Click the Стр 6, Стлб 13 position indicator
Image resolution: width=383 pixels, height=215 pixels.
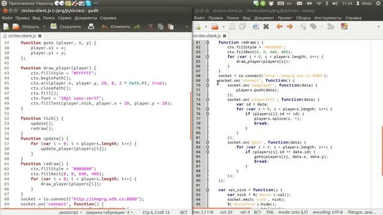156,213
